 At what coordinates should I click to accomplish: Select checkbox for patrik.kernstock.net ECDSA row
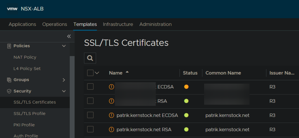(90, 115)
